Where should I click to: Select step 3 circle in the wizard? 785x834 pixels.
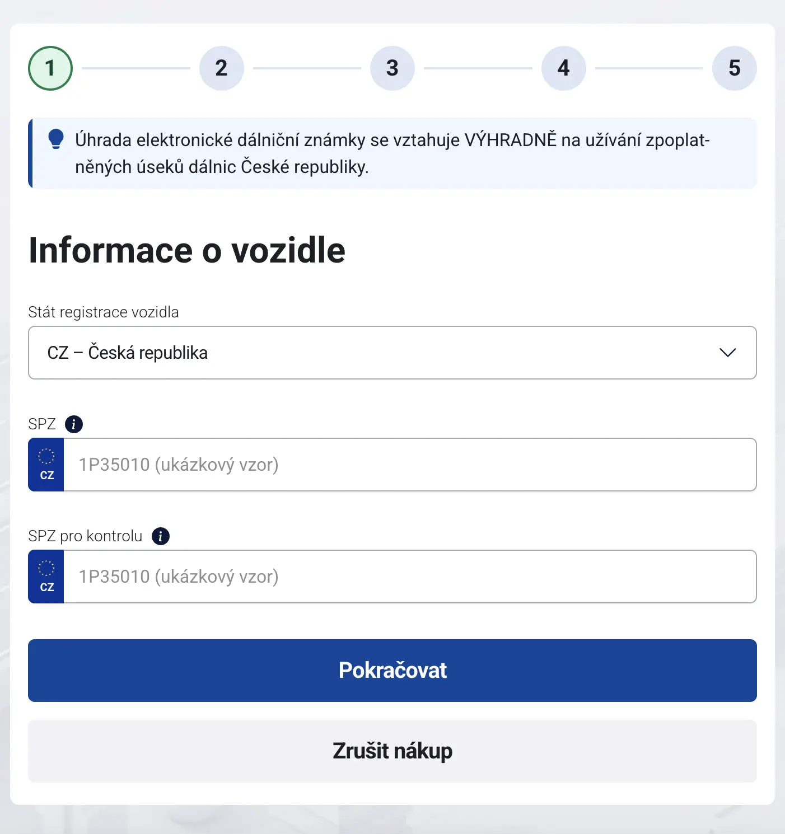coord(392,68)
